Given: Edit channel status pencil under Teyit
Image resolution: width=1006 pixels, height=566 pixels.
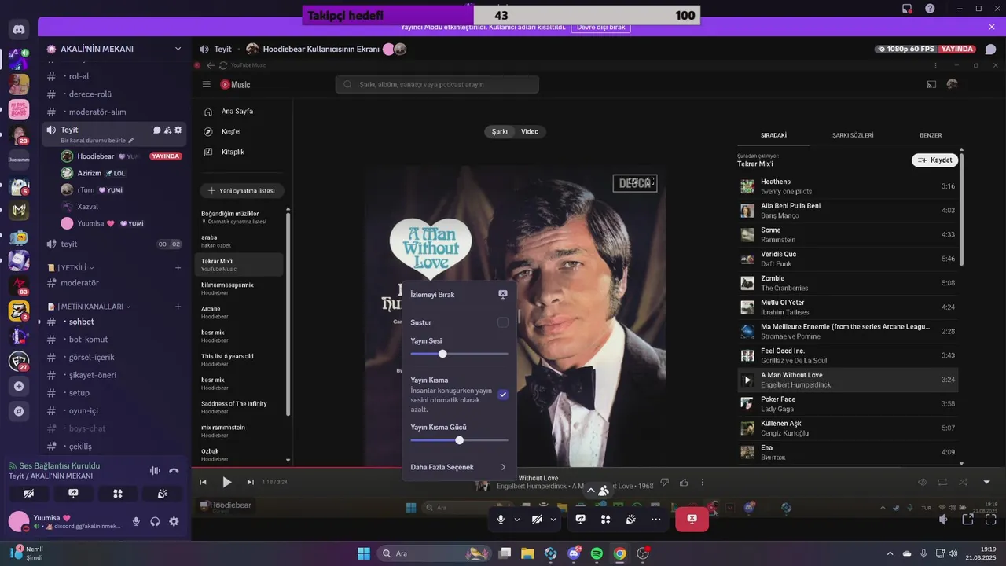Looking at the screenshot, I should [131, 141].
